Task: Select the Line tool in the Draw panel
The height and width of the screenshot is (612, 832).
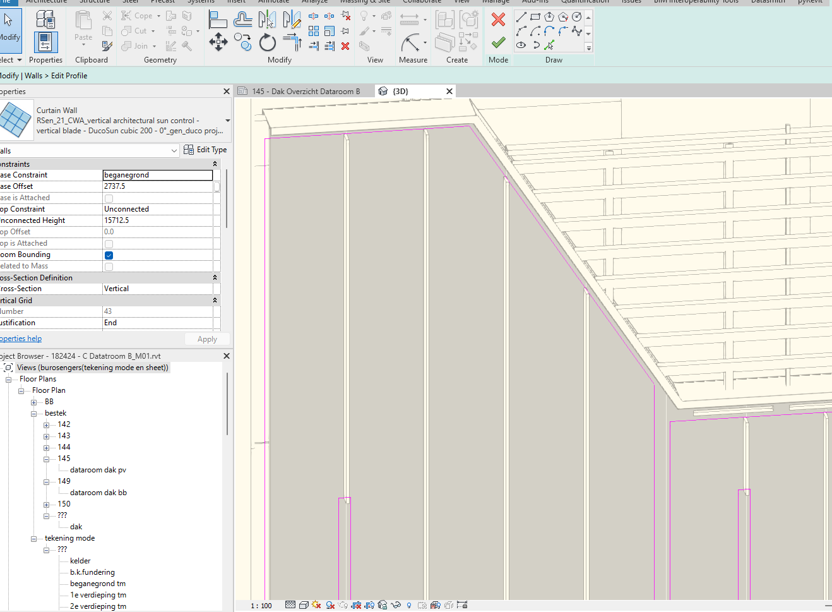Action: point(521,16)
